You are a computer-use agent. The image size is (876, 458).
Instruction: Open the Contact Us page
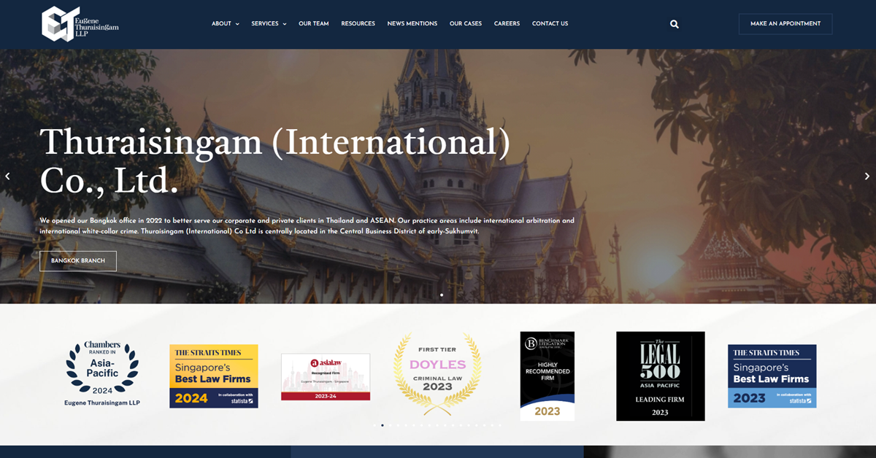coord(550,24)
